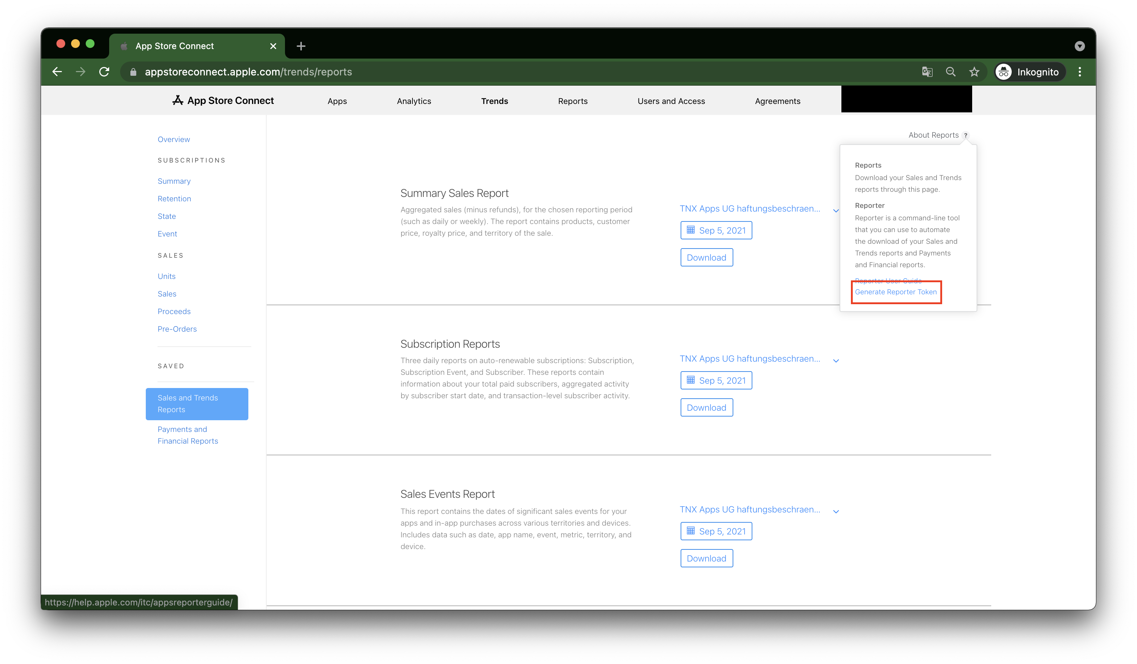Image resolution: width=1137 pixels, height=664 pixels.
Task: Download the Sales Events Report
Action: tap(707, 558)
